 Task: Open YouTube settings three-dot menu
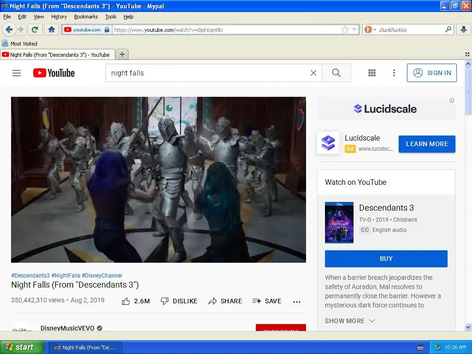394,73
